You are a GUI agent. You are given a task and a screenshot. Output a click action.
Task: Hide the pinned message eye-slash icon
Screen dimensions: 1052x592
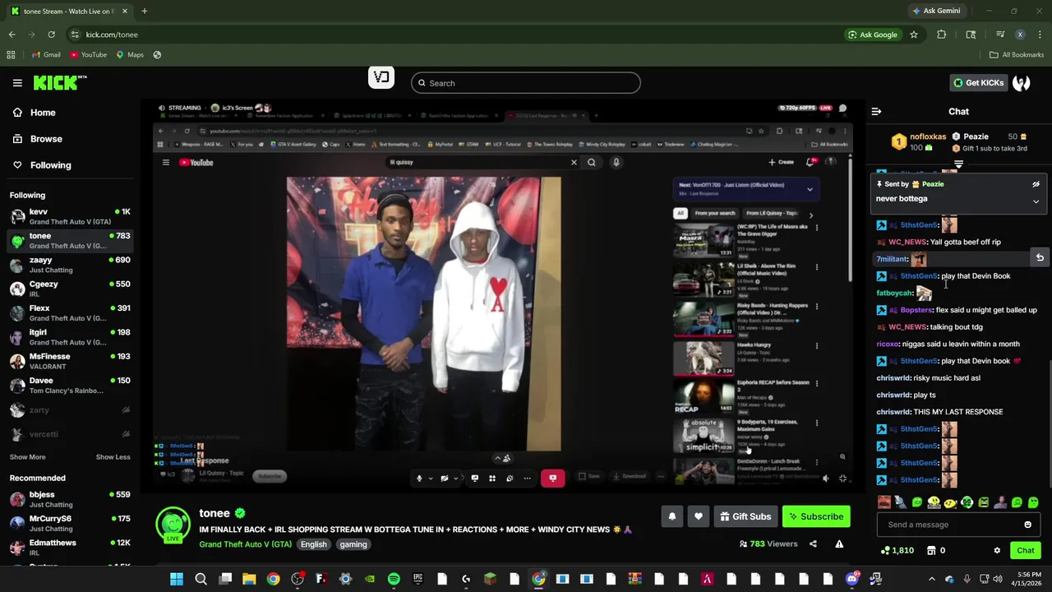pos(1036,184)
